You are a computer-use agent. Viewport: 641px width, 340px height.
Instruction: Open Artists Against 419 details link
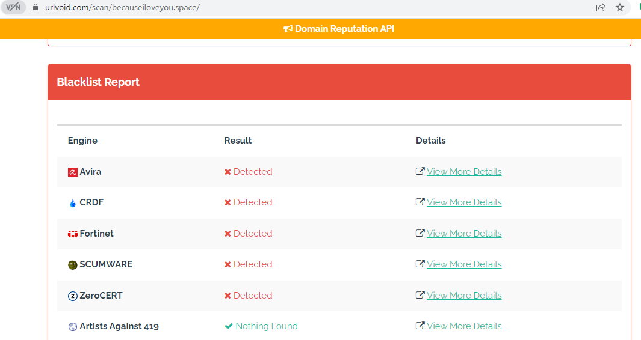click(x=464, y=326)
